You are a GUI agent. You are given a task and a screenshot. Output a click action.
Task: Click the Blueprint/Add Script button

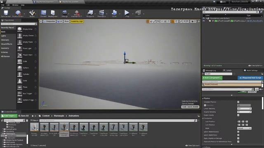[x=250, y=78]
